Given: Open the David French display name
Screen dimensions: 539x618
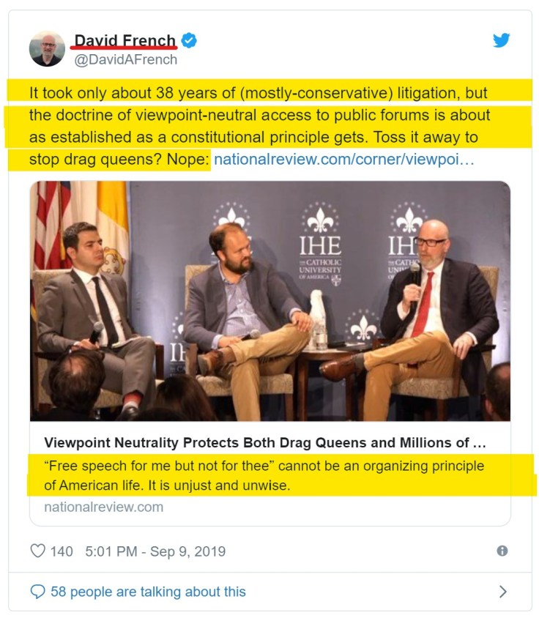Looking at the screenshot, I should [125, 41].
